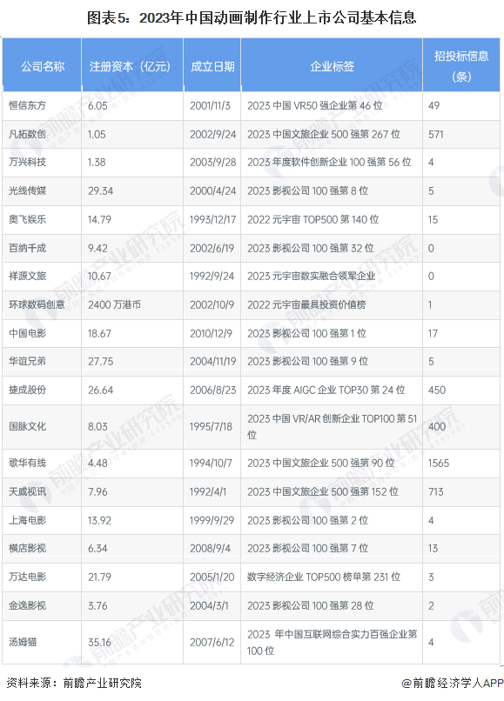Click founding date '2007/6/12'

pos(212,643)
